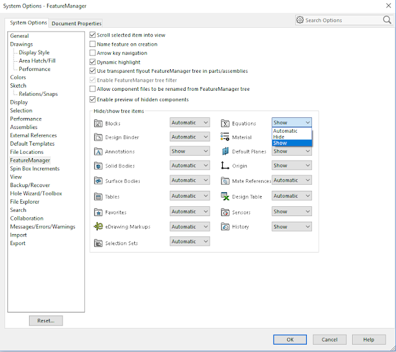Open the Surface Bodies visibility dropdown
The height and width of the screenshot is (352, 396).
(190, 180)
